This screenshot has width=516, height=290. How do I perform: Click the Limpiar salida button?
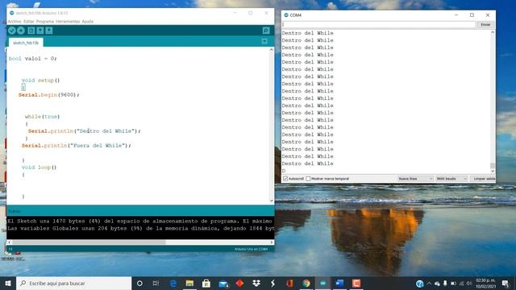point(484,179)
